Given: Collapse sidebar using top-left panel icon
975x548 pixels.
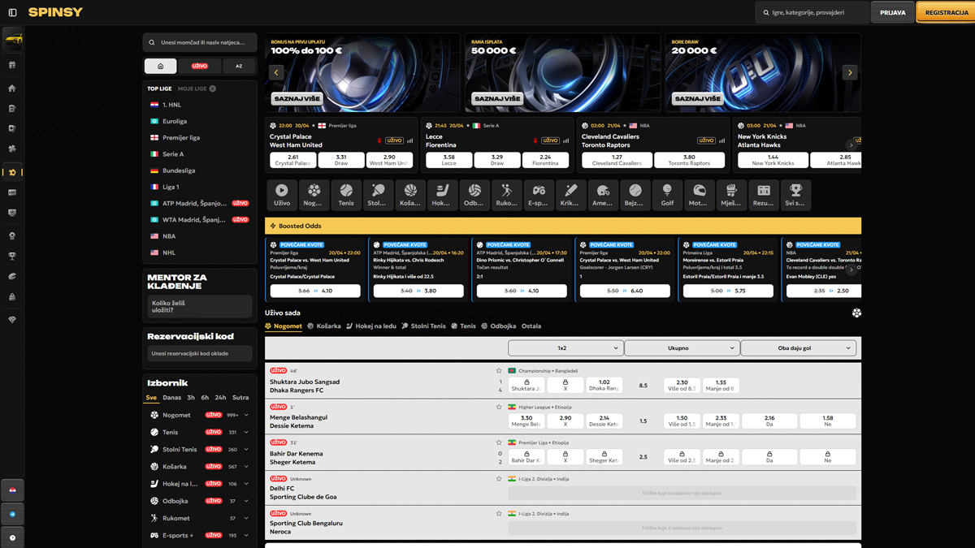Looking at the screenshot, I should [12, 12].
